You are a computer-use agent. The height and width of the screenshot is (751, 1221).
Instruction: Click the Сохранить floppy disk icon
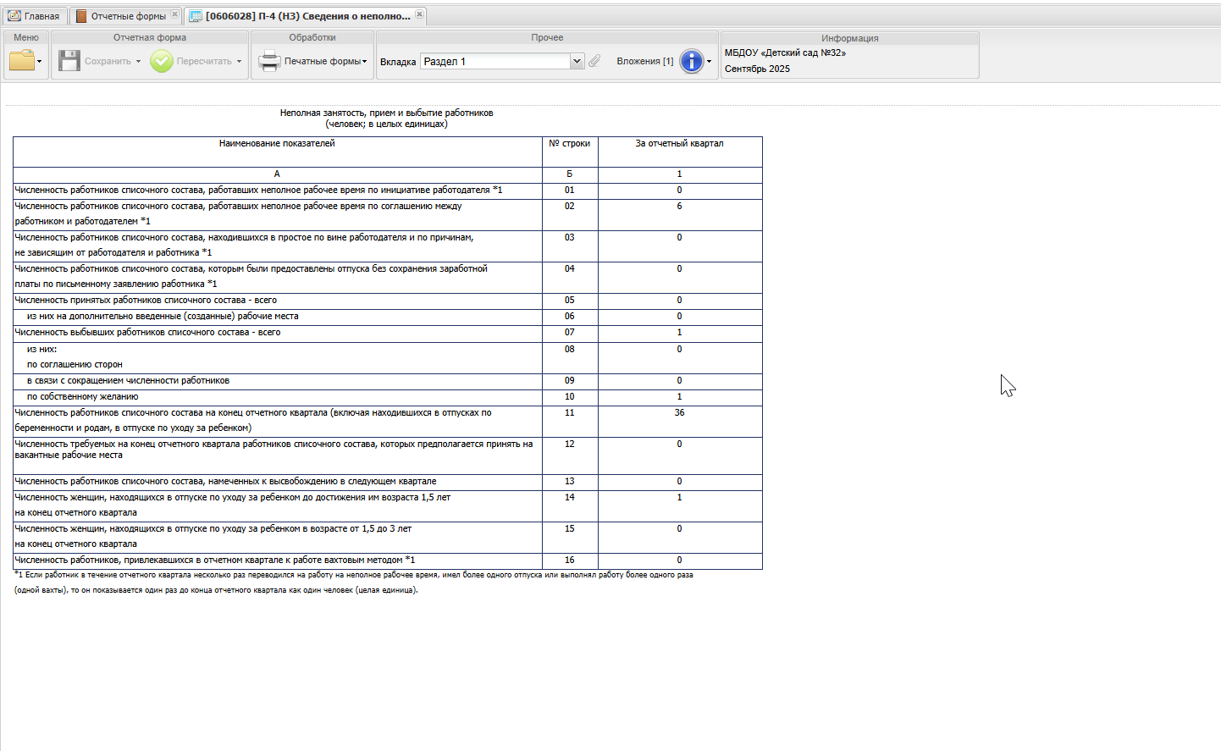(x=69, y=61)
